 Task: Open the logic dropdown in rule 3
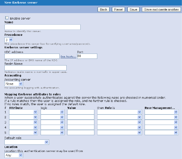pyautogui.click(x=53, y=122)
